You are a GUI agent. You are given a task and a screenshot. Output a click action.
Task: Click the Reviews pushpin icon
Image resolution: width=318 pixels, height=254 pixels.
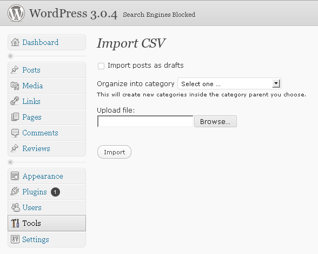tap(15, 148)
